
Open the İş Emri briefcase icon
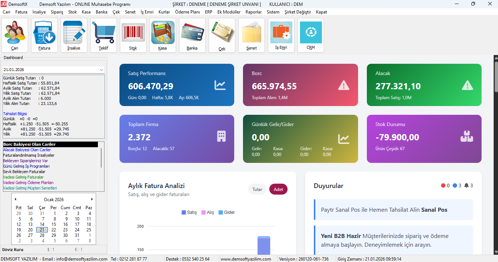(281, 35)
